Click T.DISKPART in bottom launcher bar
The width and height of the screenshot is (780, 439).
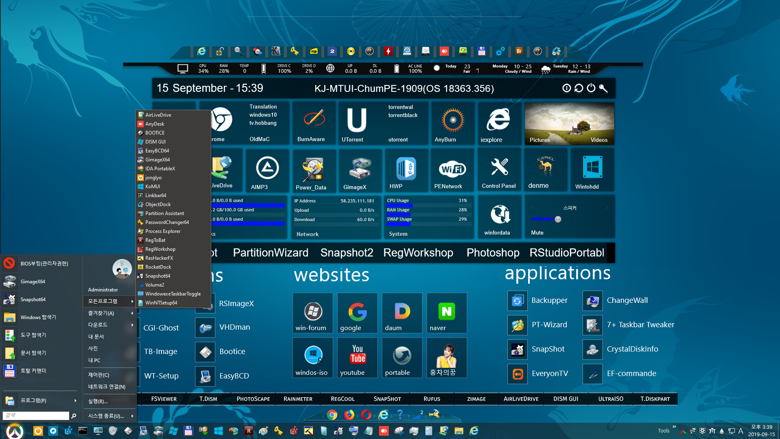(655, 399)
